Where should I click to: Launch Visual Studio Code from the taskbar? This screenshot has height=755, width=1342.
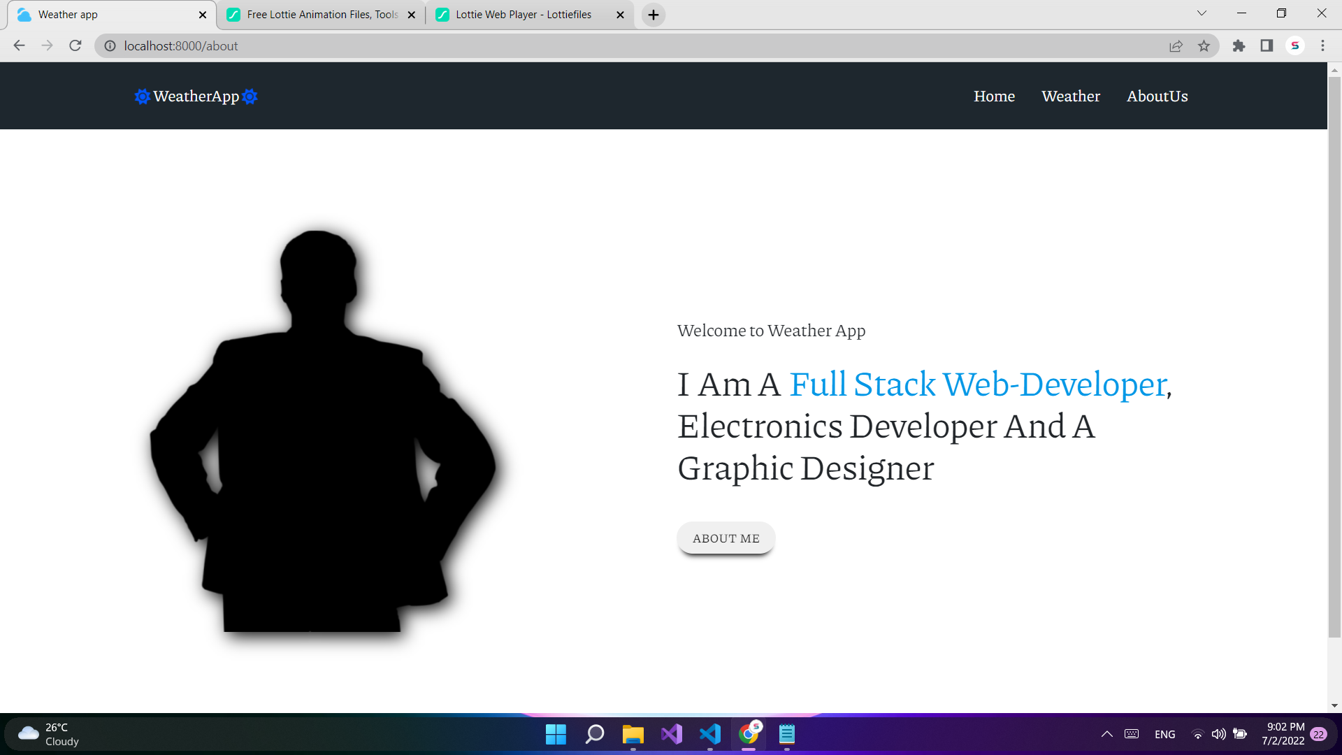tap(710, 734)
